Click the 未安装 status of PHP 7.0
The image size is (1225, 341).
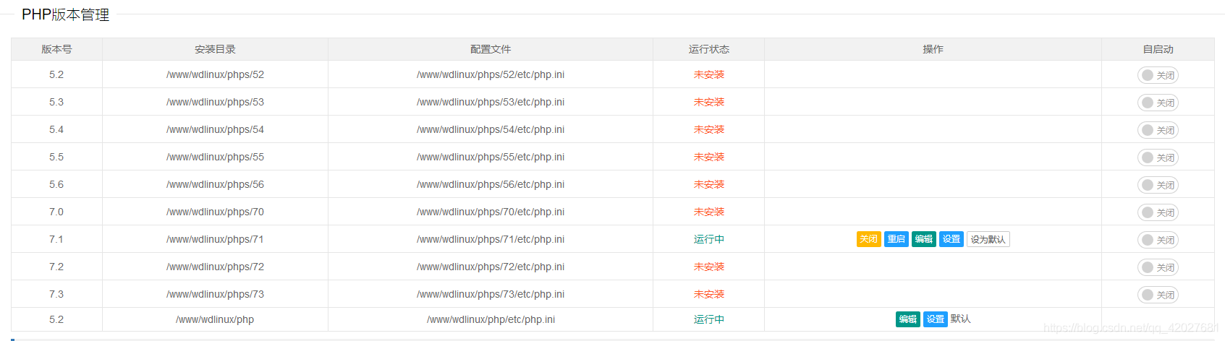[709, 212]
